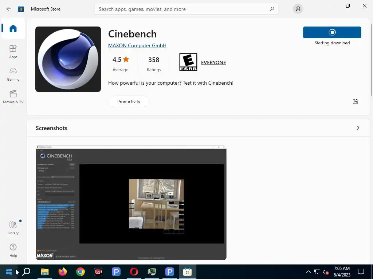Open Help in the sidebar
The height and width of the screenshot is (279, 373).
tap(13, 250)
